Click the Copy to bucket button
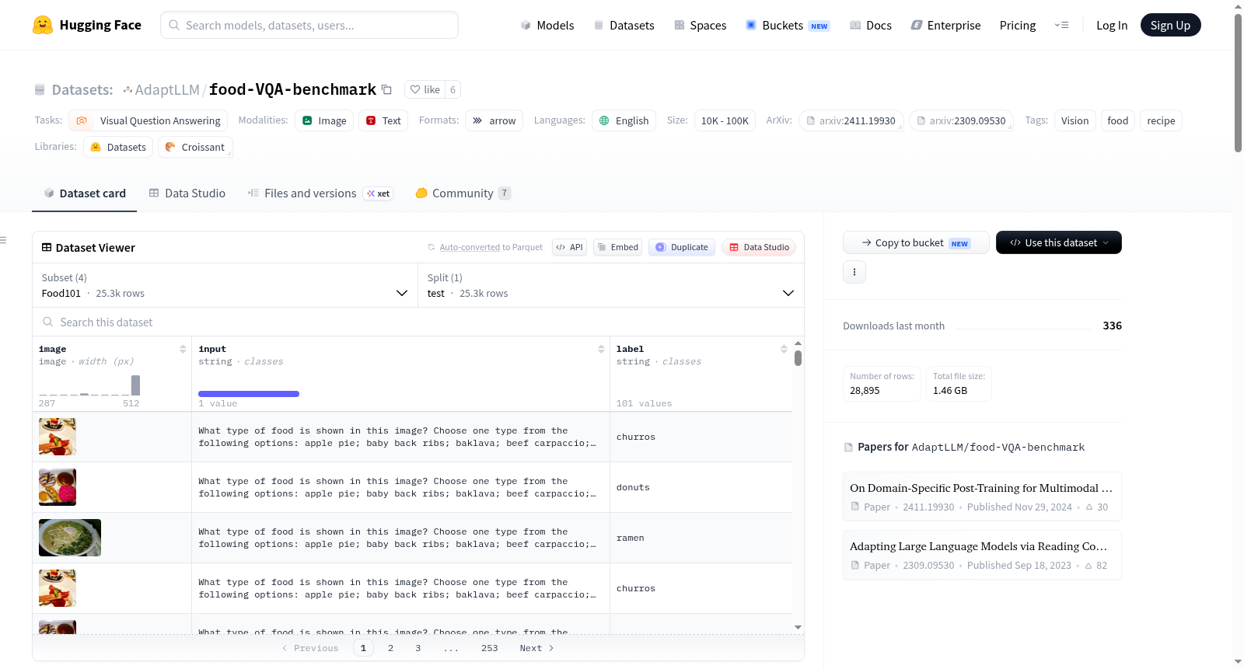Viewport: 1244px width, 669px height. click(916, 242)
